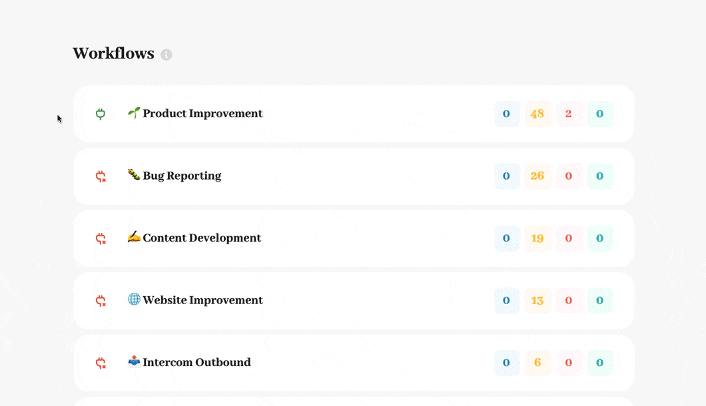Click green plug icon for Product Improvement
The height and width of the screenshot is (406, 706).
tap(101, 114)
